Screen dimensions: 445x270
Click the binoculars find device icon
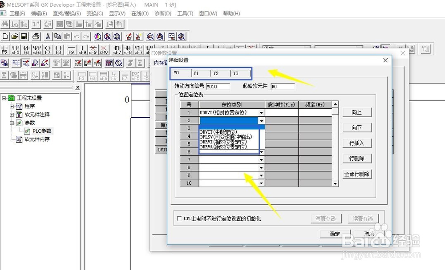[5, 24]
